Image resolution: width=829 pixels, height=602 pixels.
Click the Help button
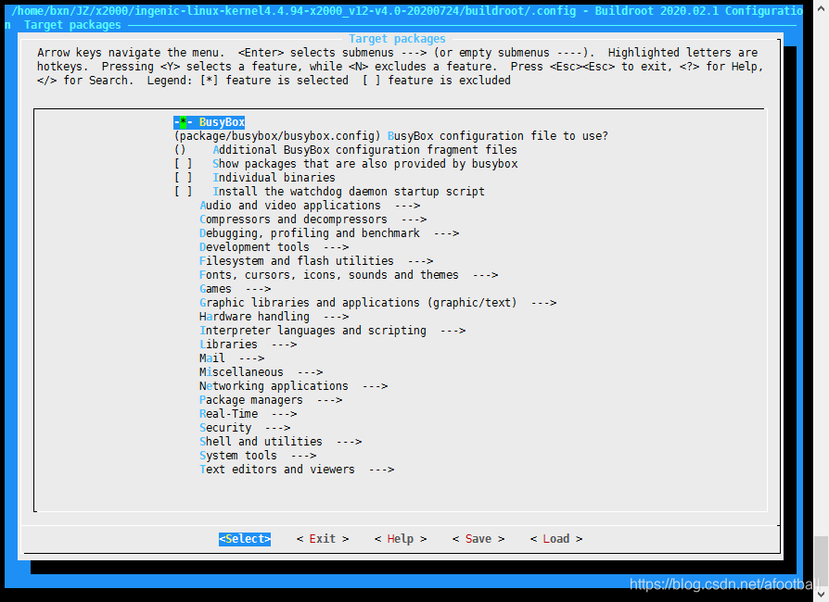[401, 539]
